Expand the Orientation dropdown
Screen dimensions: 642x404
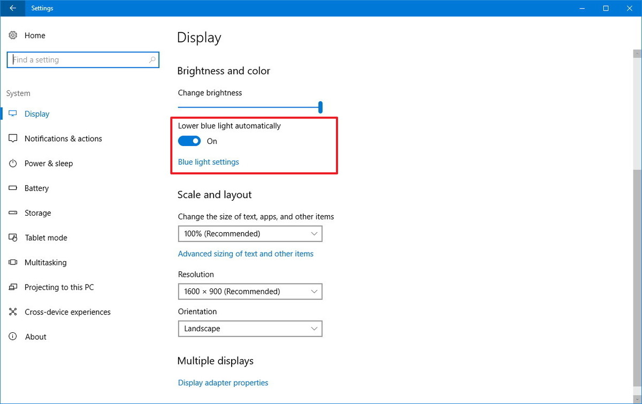point(250,328)
